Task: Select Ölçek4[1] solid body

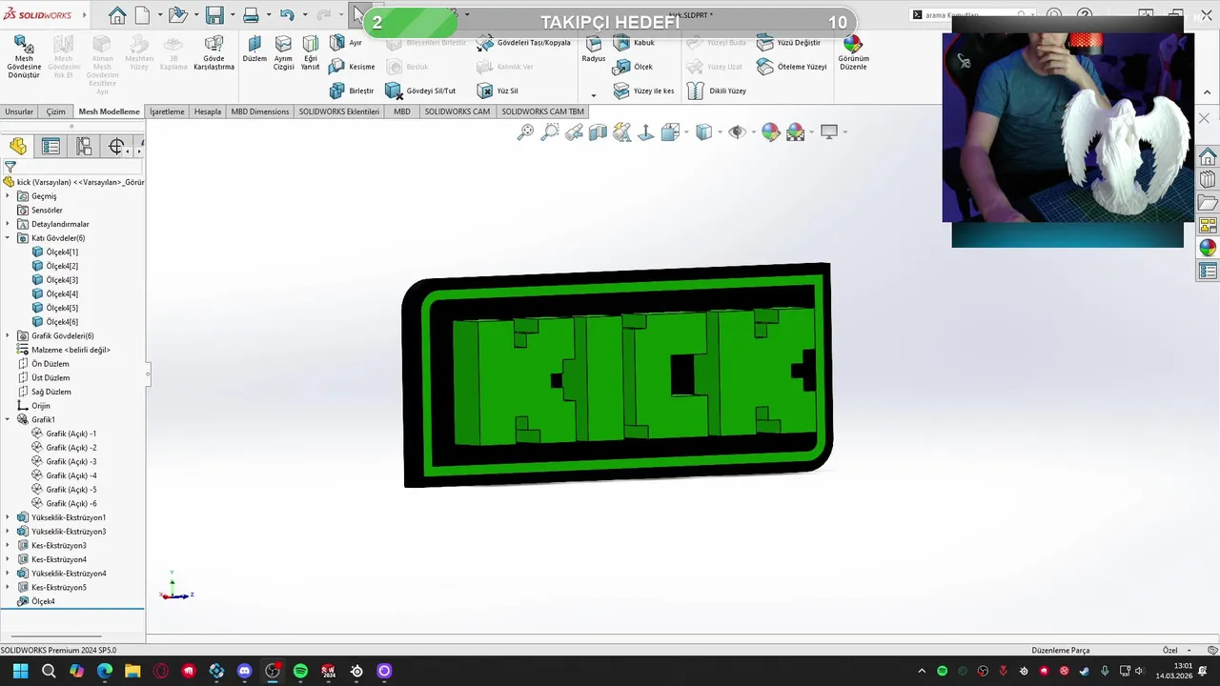Action: 55,252
